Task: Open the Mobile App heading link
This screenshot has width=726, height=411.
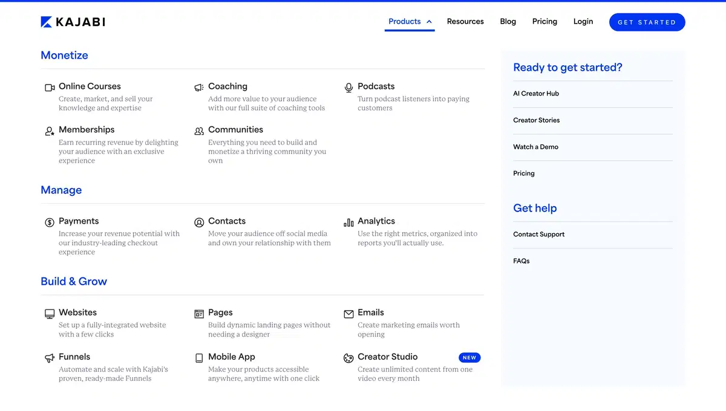Action: [x=232, y=357]
